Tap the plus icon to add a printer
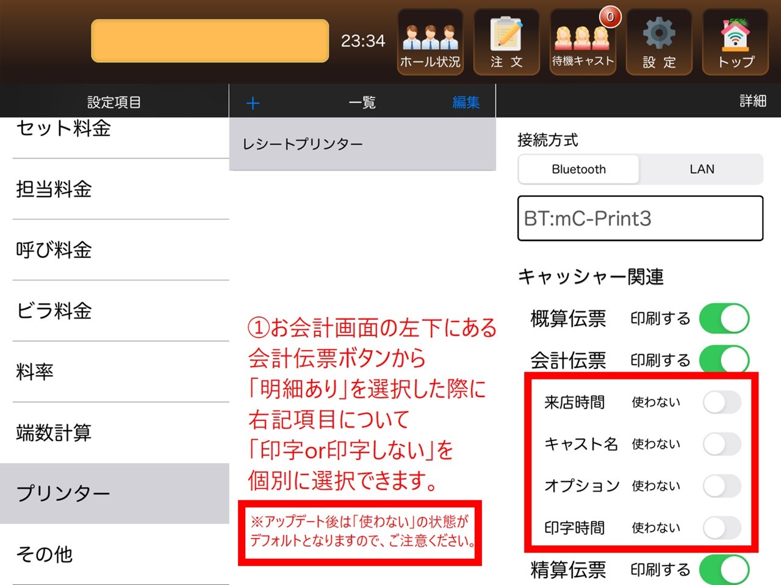781x585 pixels. (x=253, y=102)
